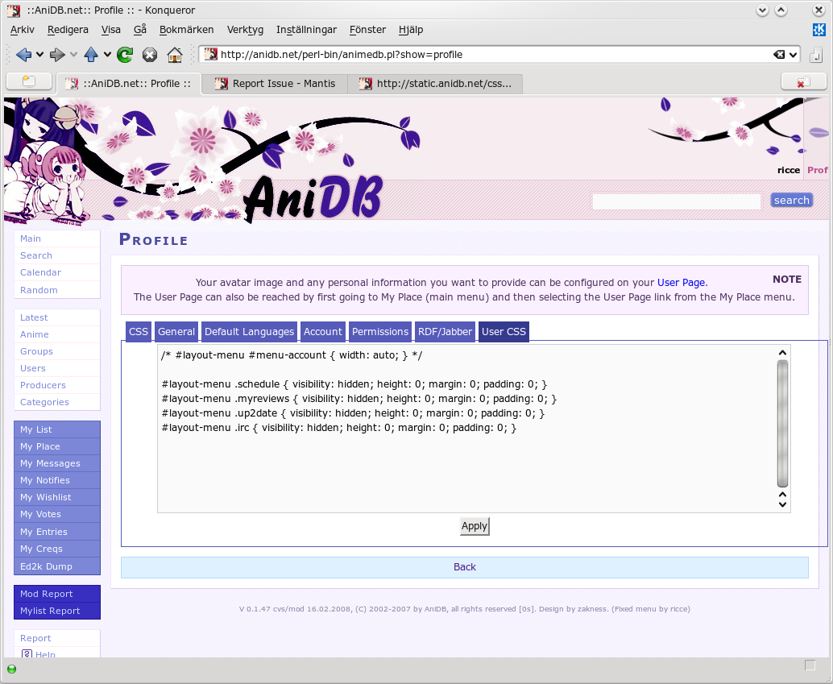Image resolution: width=833 pixels, height=684 pixels.
Task: Select the Permissions profile tab
Action: (379, 332)
